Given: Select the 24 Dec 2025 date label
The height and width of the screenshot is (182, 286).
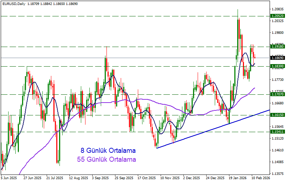Looking at the screenshot, I should [x=214, y=177].
